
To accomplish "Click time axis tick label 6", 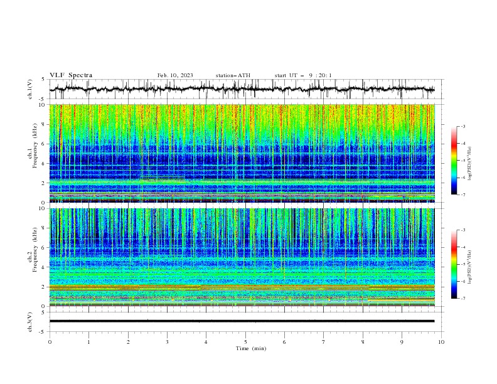I will 284,342.
